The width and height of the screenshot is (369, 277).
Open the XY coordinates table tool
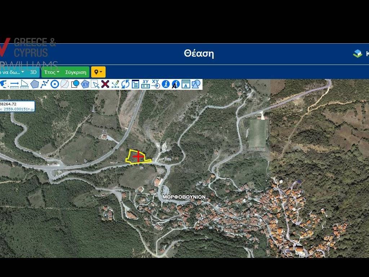pos(146,84)
